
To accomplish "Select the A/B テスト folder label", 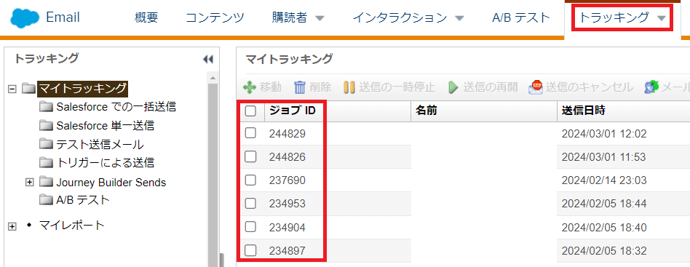I will pos(82,200).
